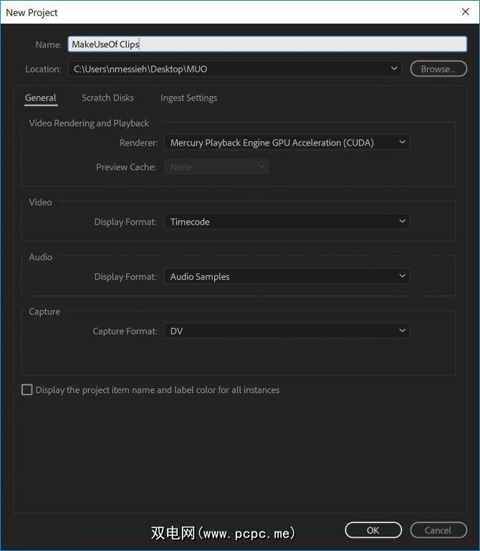Click chevron arrow beside the Location path
Screen dimensions: 480x551
[394, 69]
